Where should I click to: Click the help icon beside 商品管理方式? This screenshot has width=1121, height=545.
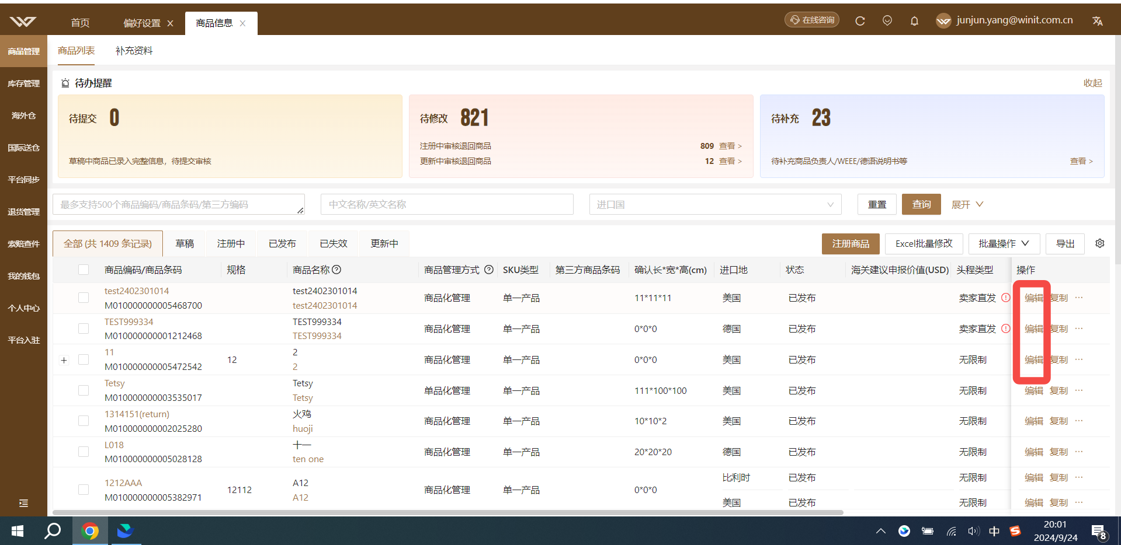489,270
